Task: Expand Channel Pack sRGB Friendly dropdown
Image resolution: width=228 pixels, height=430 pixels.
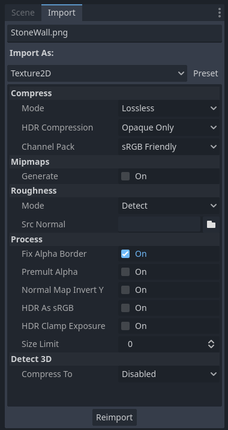Action: [169, 147]
